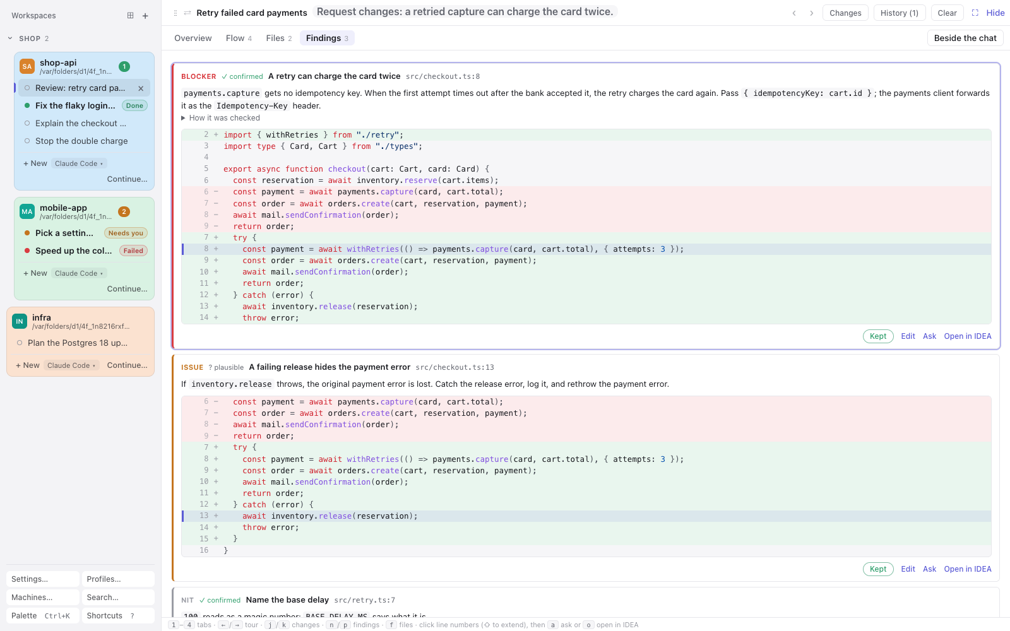The width and height of the screenshot is (1010, 631).
Task: Click Continue... in infra card
Action: coord(128,365)
